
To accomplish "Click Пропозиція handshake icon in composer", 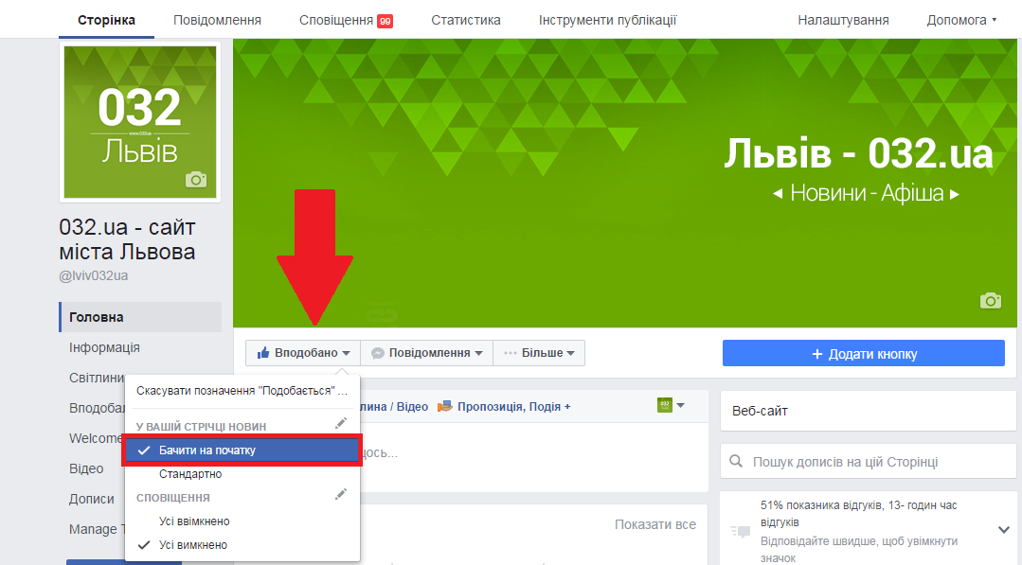I will (x=445, y=407).
